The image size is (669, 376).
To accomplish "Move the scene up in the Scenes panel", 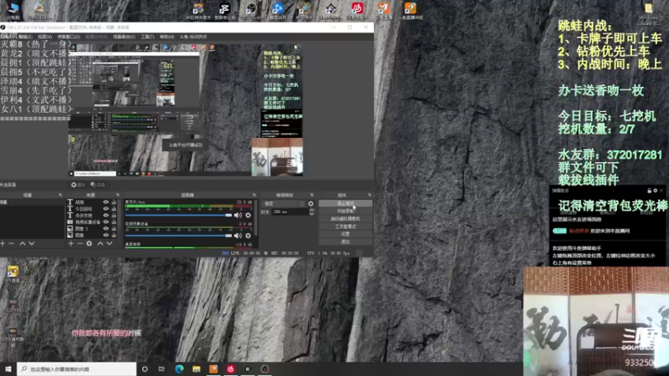I will pyautogui.click(x=23, y=243).
